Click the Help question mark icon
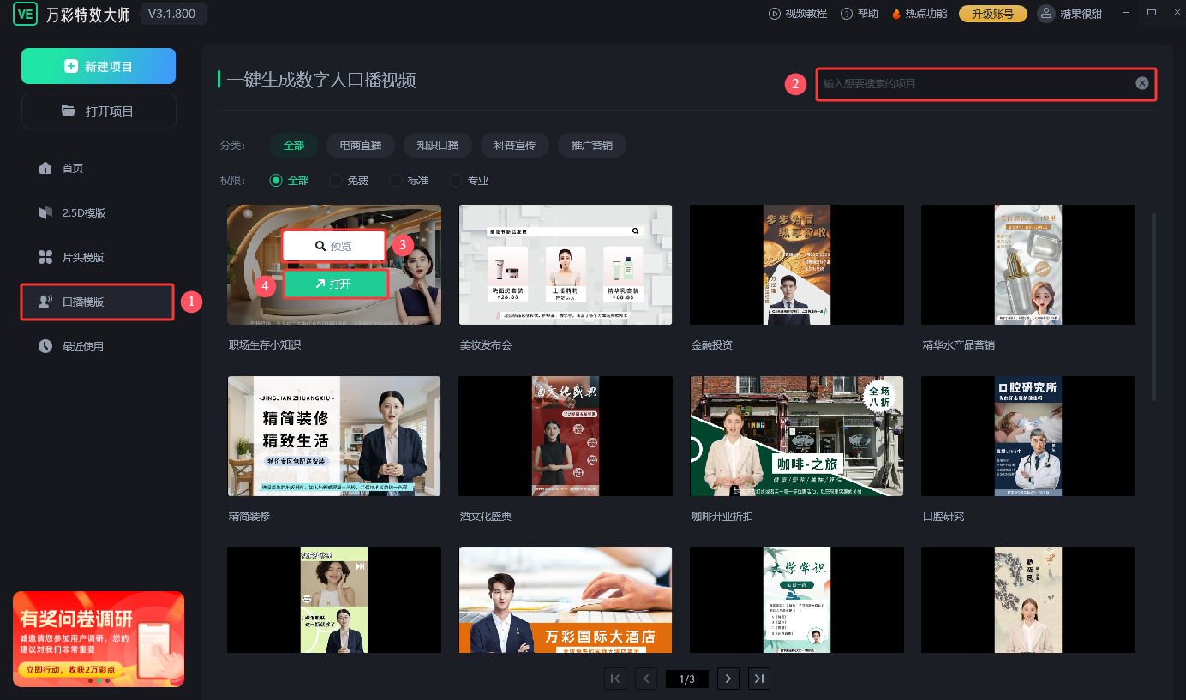Viewport: 1186px width, 700px height. pyautogui.click(x=847, y=14)
